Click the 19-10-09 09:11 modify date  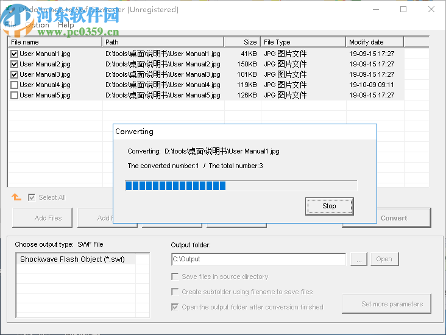pyautogui.click(x=372, y=85)
